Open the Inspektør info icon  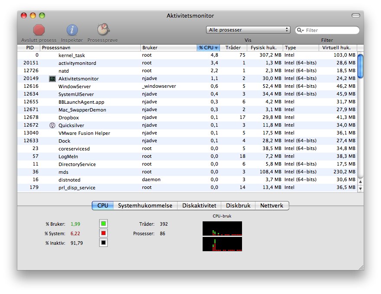72,30
